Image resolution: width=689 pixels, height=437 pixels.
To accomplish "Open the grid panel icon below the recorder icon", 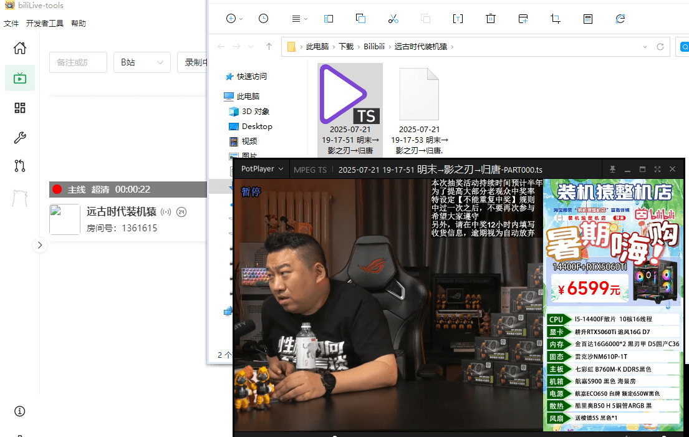I will pos(19,107).
